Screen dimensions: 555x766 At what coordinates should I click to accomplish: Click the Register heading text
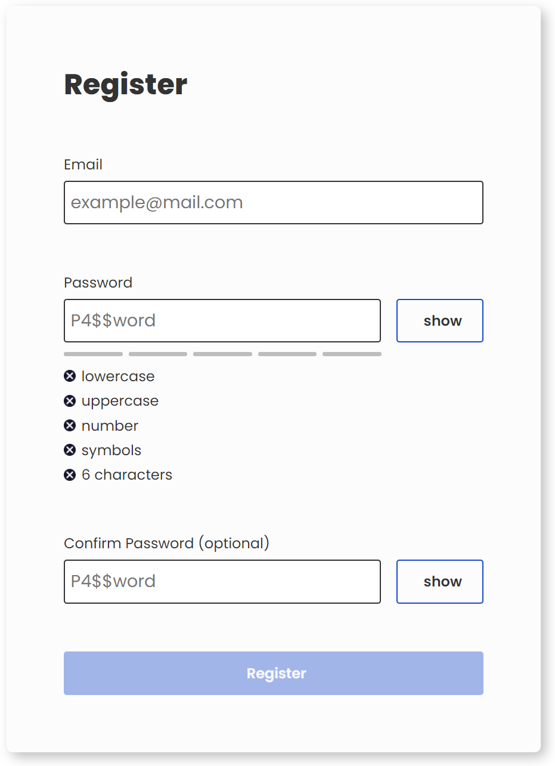[126, 85]
